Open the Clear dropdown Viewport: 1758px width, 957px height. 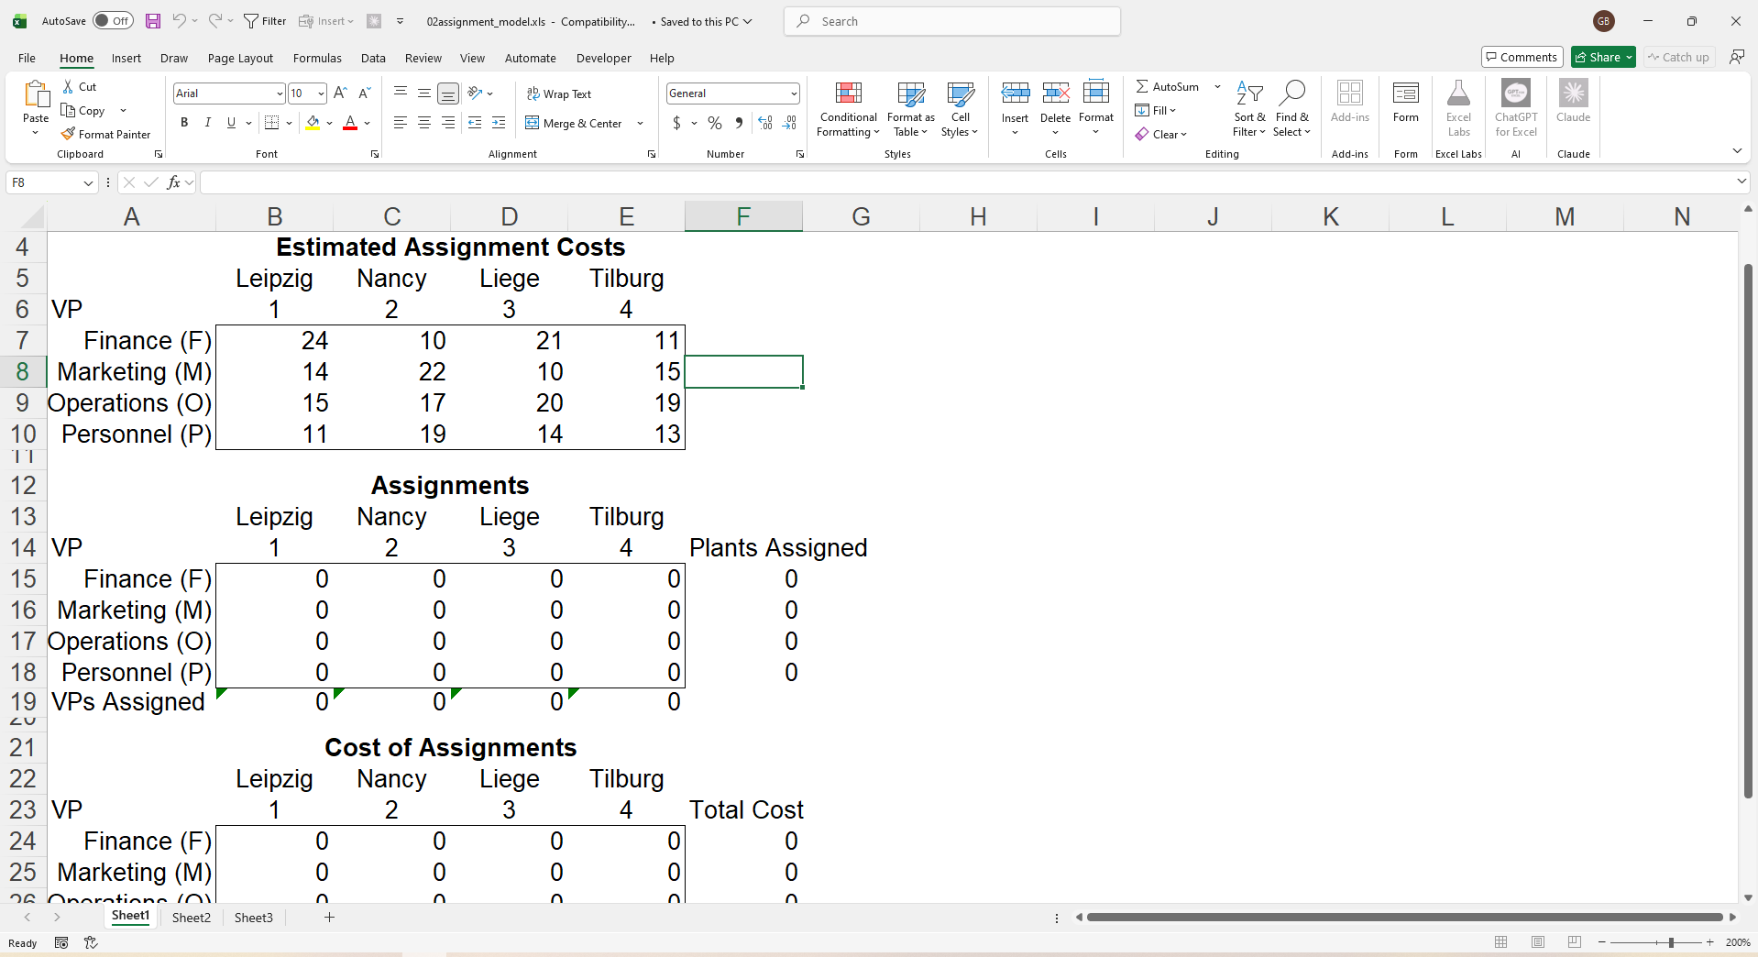point(1160,134)
